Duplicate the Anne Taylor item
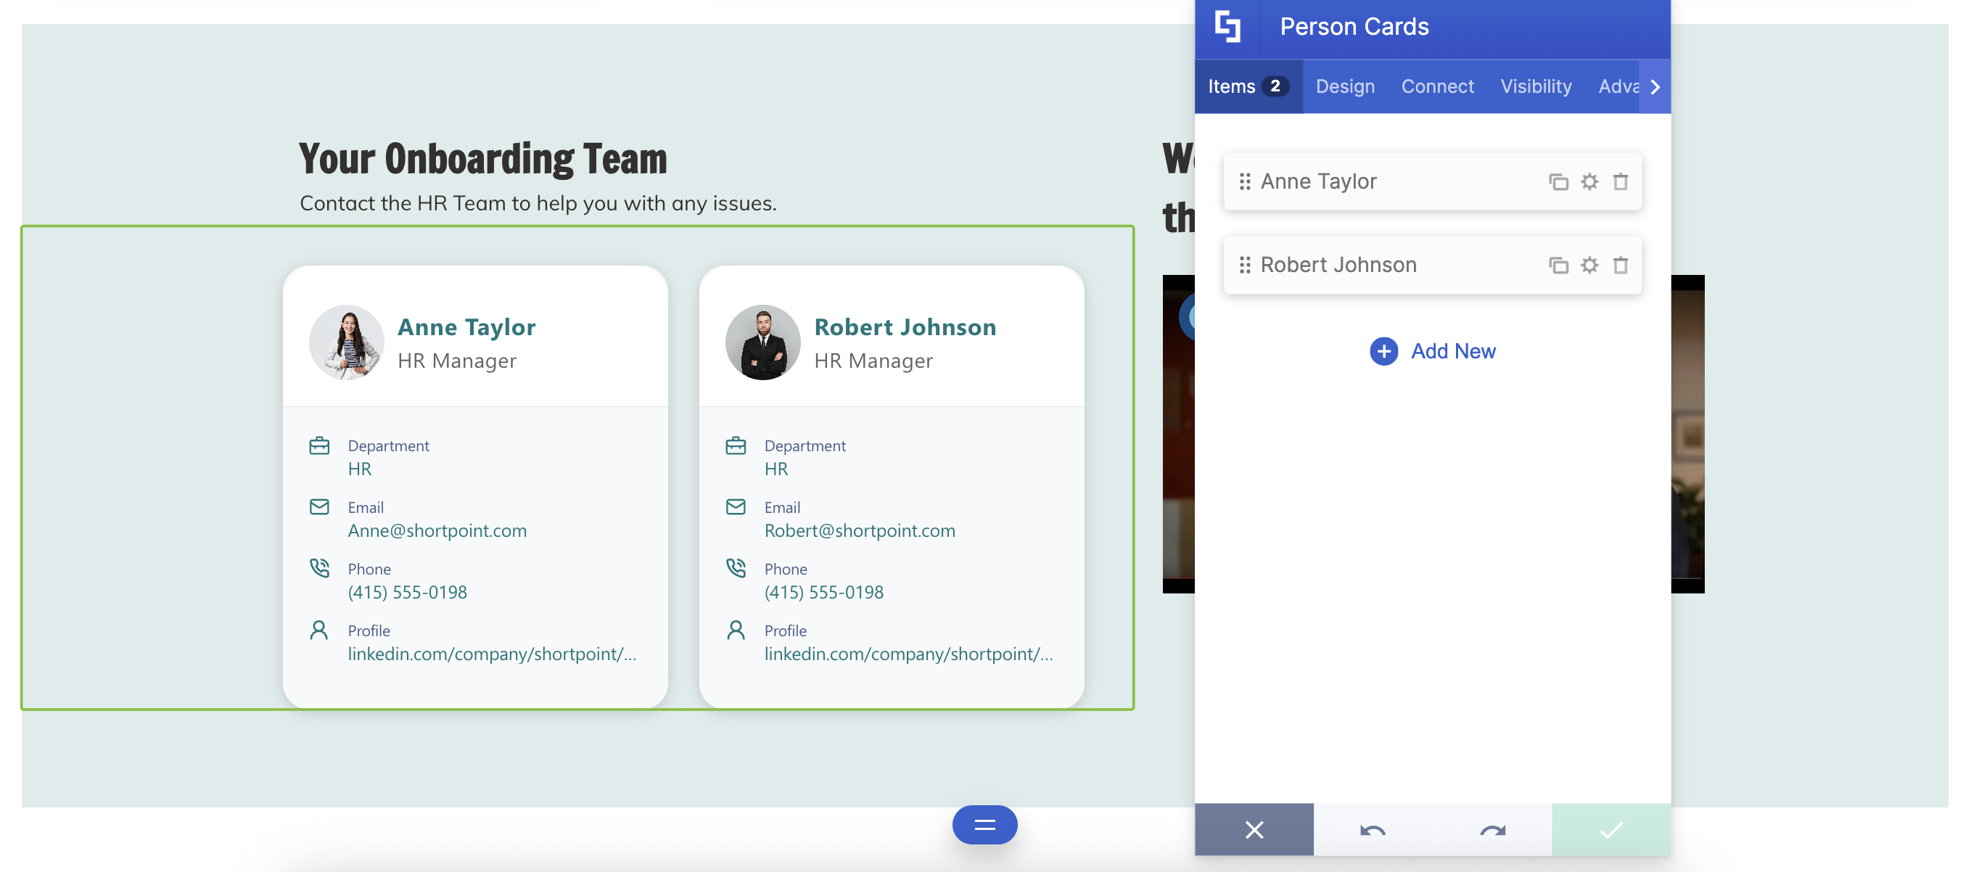Image resolution: width=1979 pixels, height=872 pixels. (1558, 182)
